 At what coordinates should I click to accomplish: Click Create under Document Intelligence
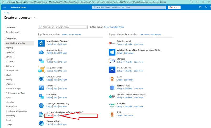(x=49, y=115)
